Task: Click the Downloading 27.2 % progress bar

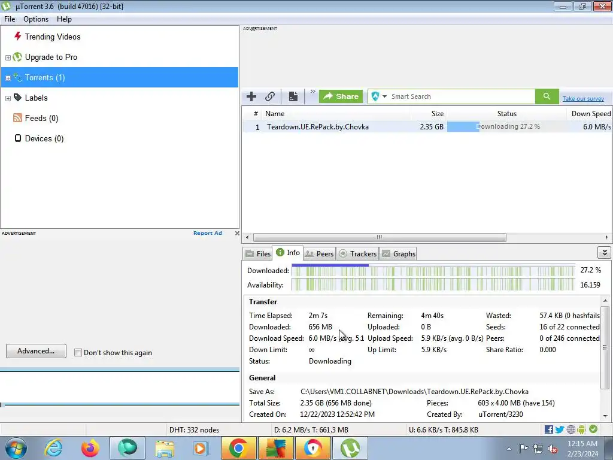Action: pyautogui.click(x=506, y=127)
